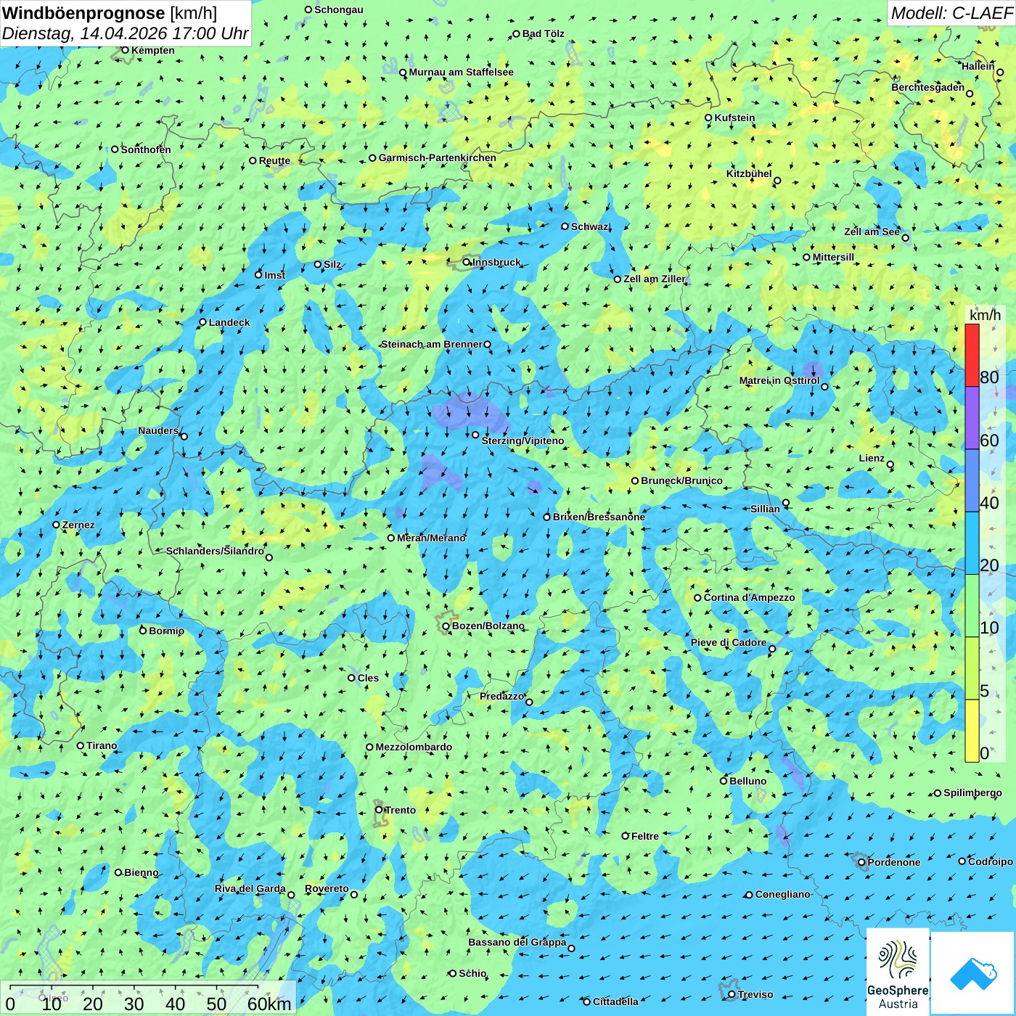This screenshot has height=1016, width=1016.
Task: Select the purple 60–80 km/h legend color
Action: [x=972, y=418]
